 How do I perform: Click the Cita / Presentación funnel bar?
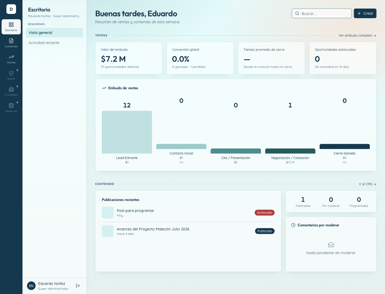click(236, 151)
